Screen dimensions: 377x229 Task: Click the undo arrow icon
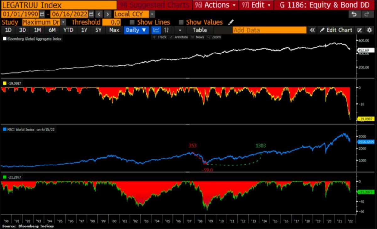[x=354, y=14]
